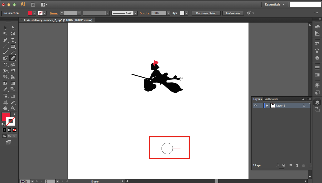Image resolution: width=322 pixels, height=183 pixels.
Task: Select the Symbol Sprayer tool
Action: [5, 96]
